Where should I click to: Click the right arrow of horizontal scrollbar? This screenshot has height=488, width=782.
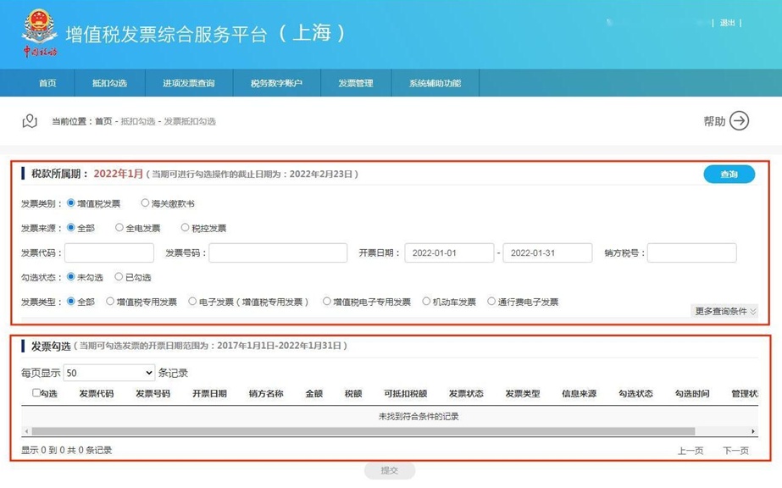[753, 431]
